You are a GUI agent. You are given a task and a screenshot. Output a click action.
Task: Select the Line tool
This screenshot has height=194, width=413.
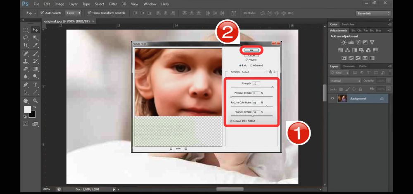(35, 92)
